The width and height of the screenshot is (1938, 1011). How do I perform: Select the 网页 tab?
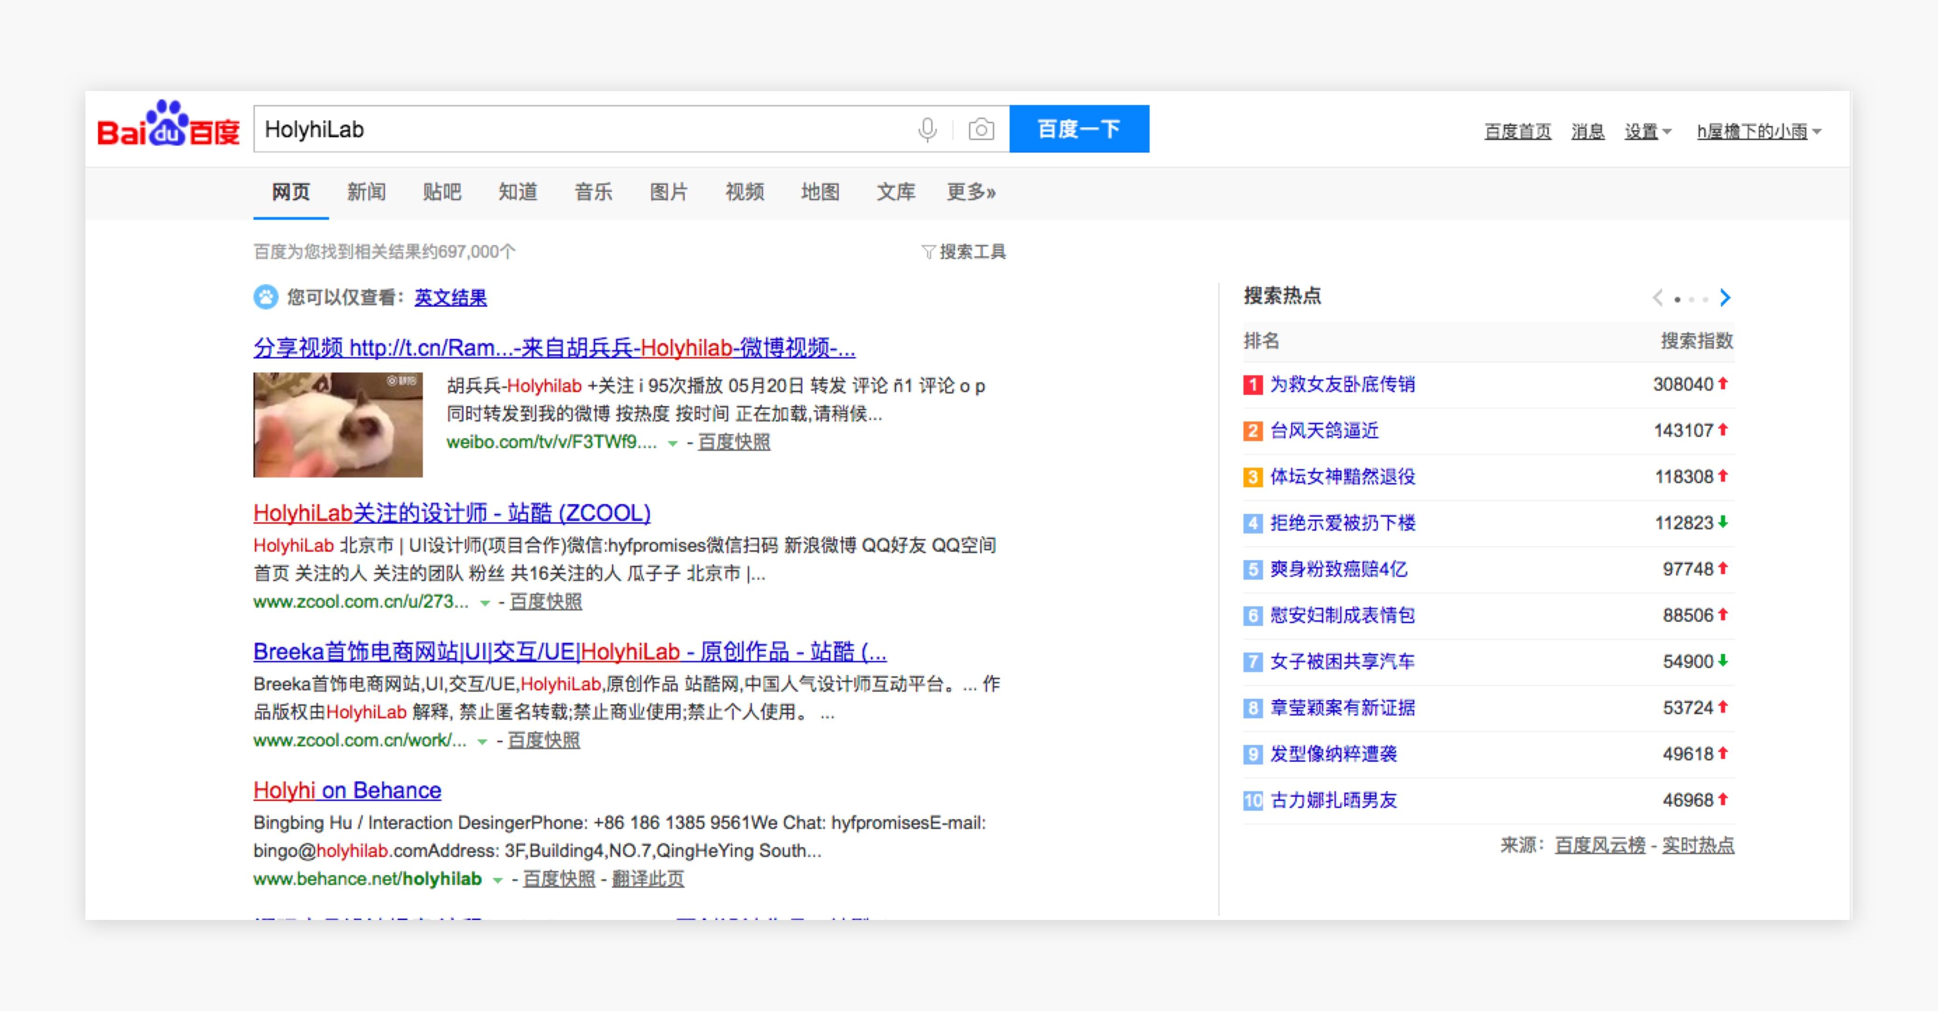pyautogui.click(x=290, y=192)
